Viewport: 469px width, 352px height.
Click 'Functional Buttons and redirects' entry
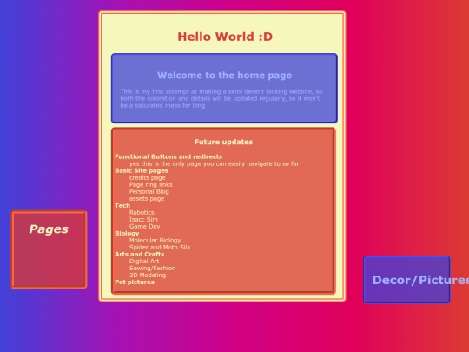pos(168,156)
